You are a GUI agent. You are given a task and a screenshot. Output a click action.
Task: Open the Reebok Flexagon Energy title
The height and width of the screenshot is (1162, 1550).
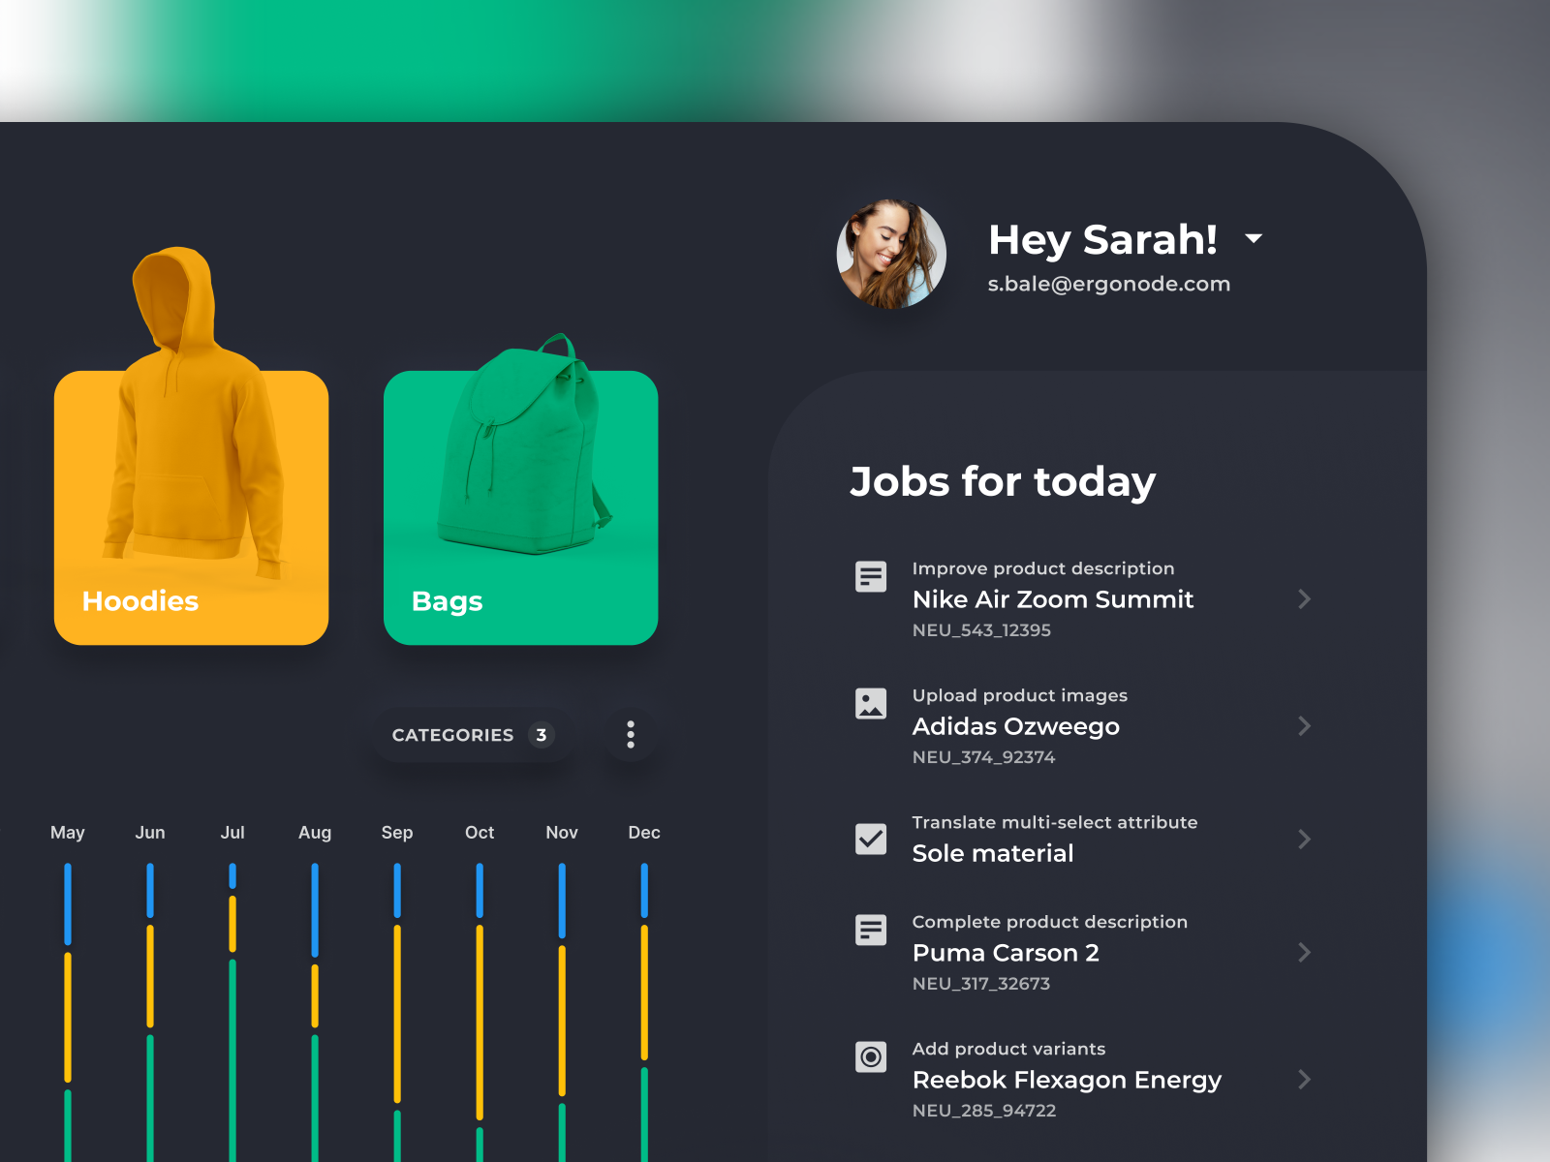[x=1067, y=1080]
